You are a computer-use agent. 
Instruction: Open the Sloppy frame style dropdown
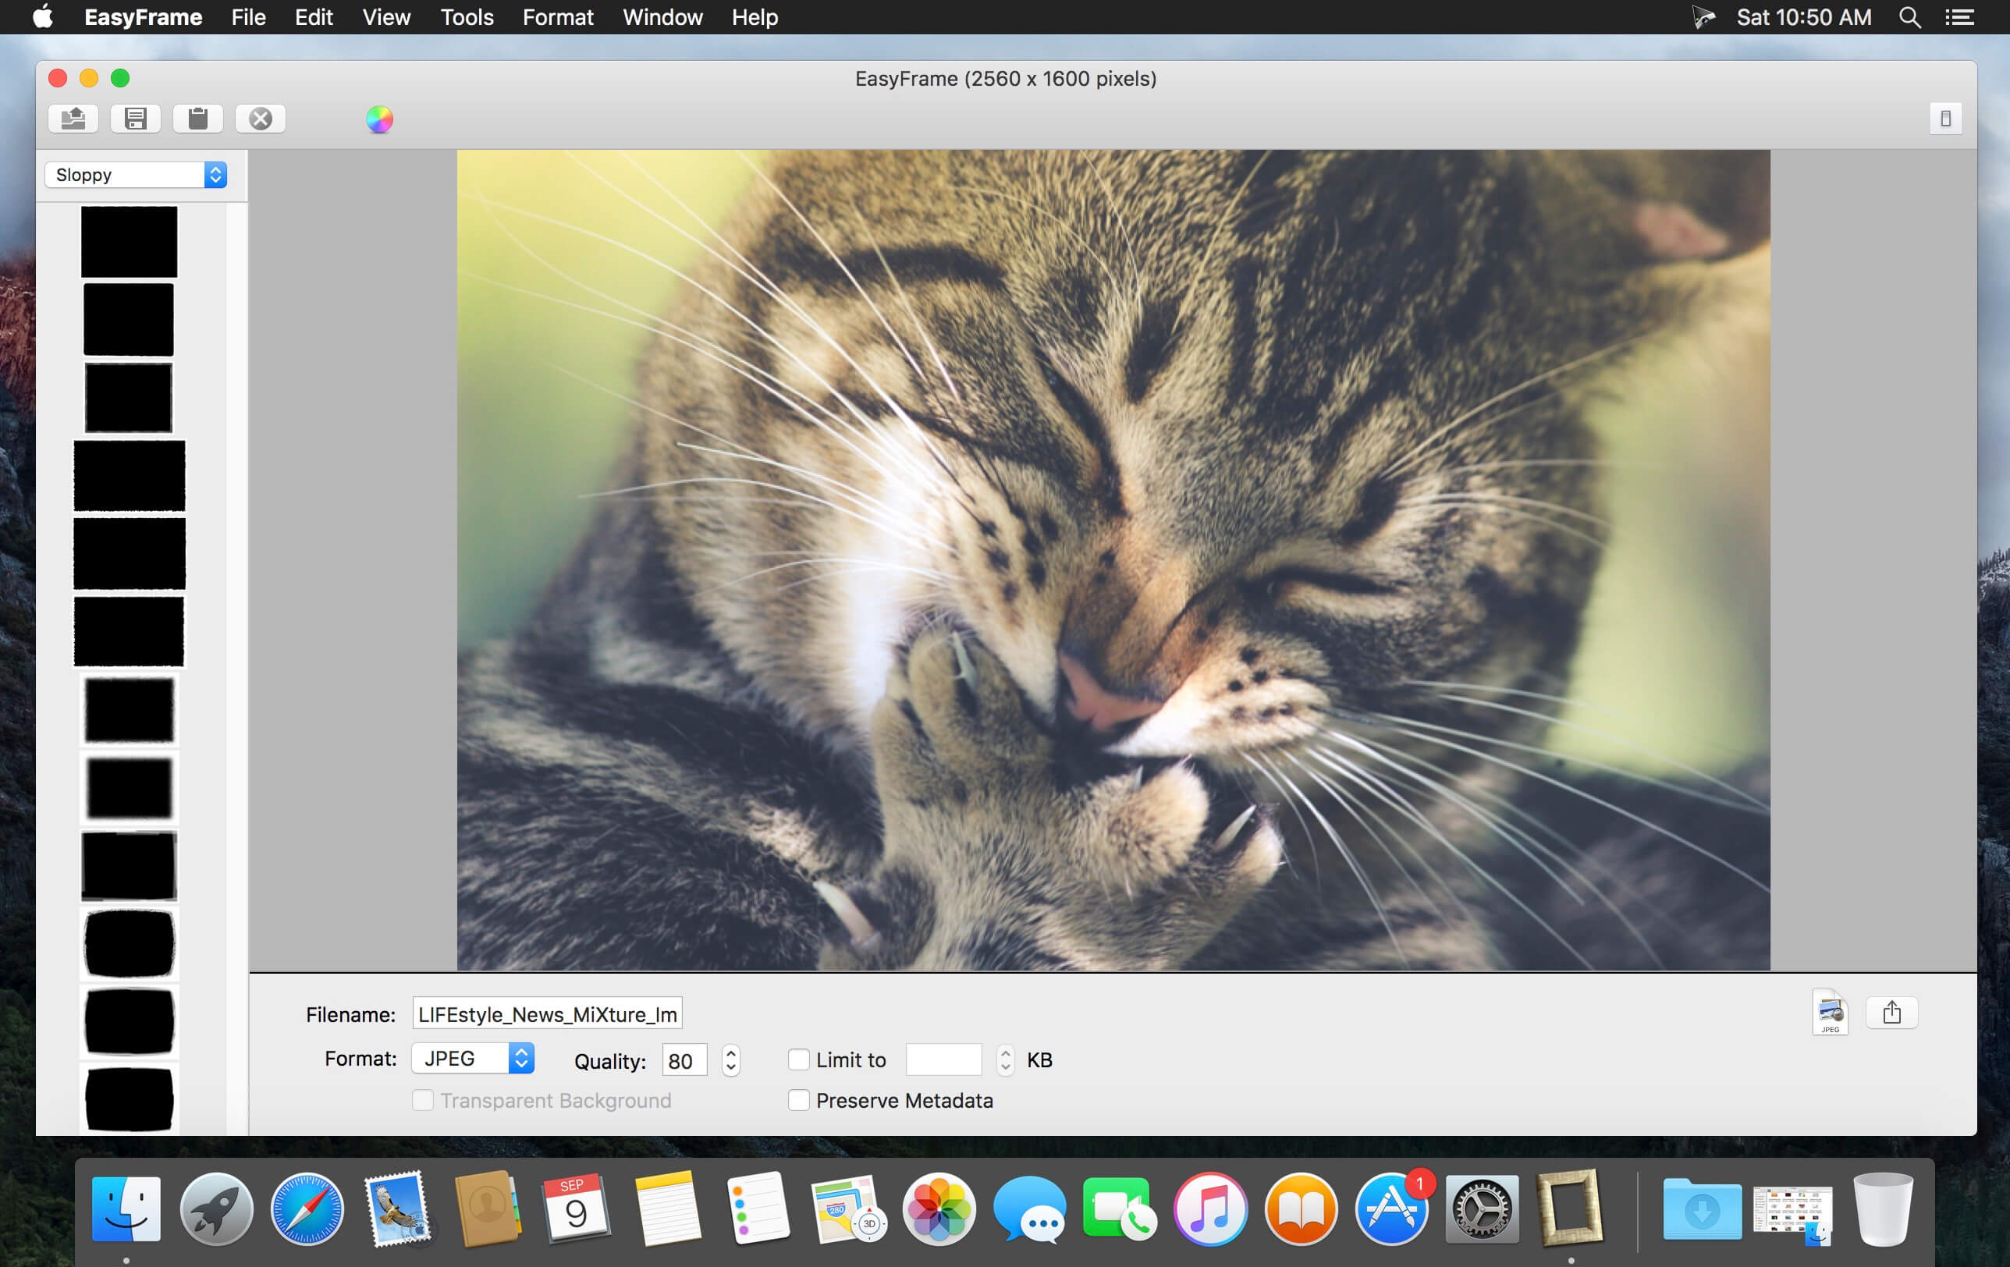click(x=136, y=175)
